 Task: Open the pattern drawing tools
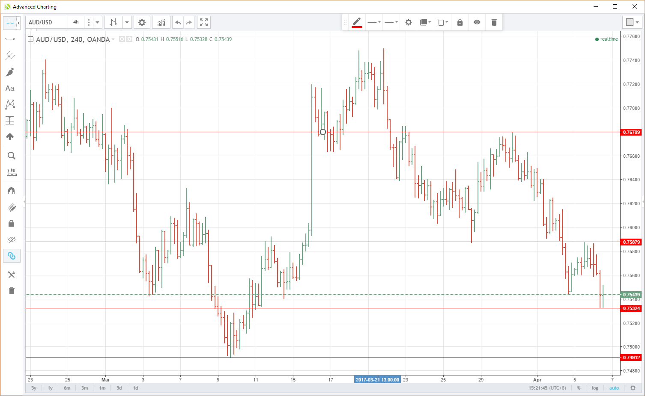point(10,104)
